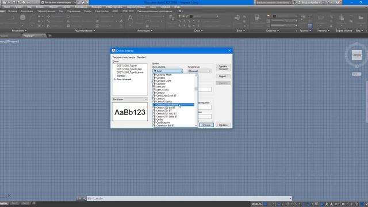Select Cambria Math in the font list
Image resolution: width=368 pixels, height=207 pixels.
click(174, 75)
